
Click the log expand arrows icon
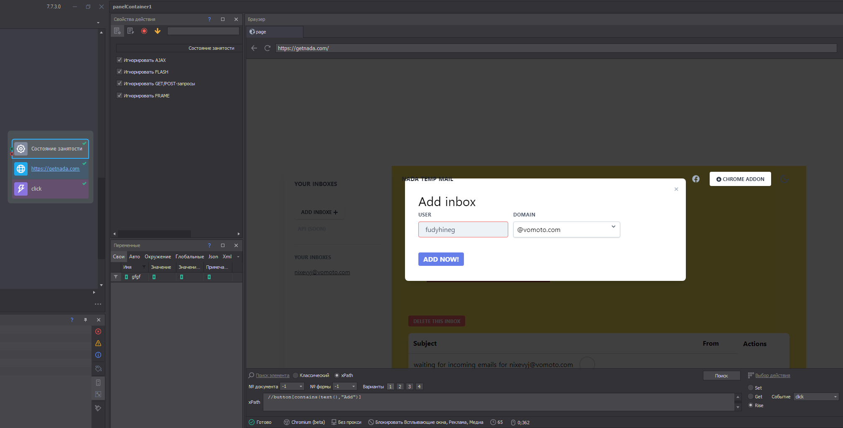[x=98, y=394]
